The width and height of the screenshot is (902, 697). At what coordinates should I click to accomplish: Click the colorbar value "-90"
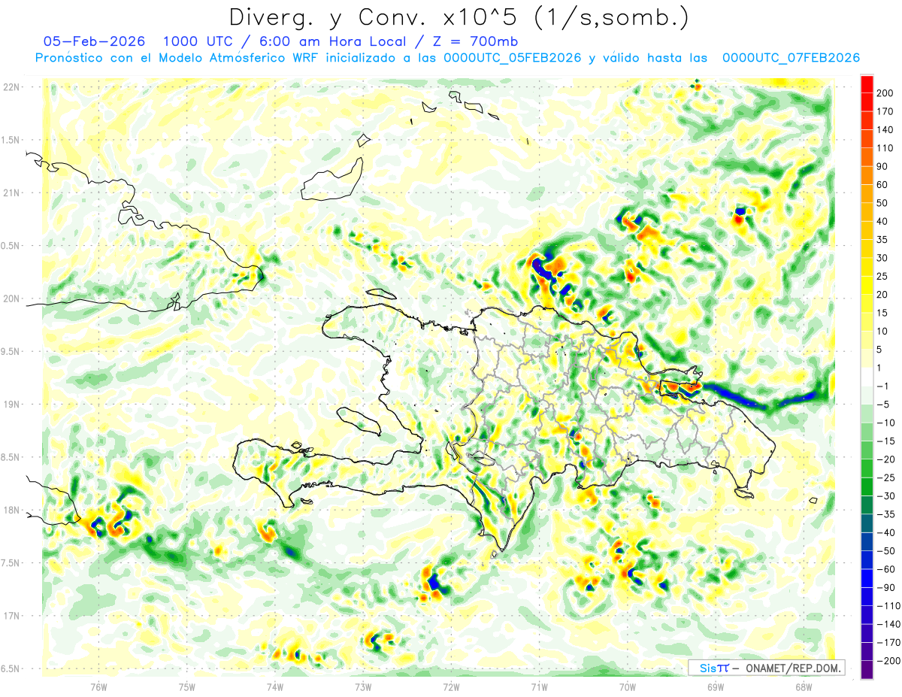pyautogui.click(x=885, y=587)
